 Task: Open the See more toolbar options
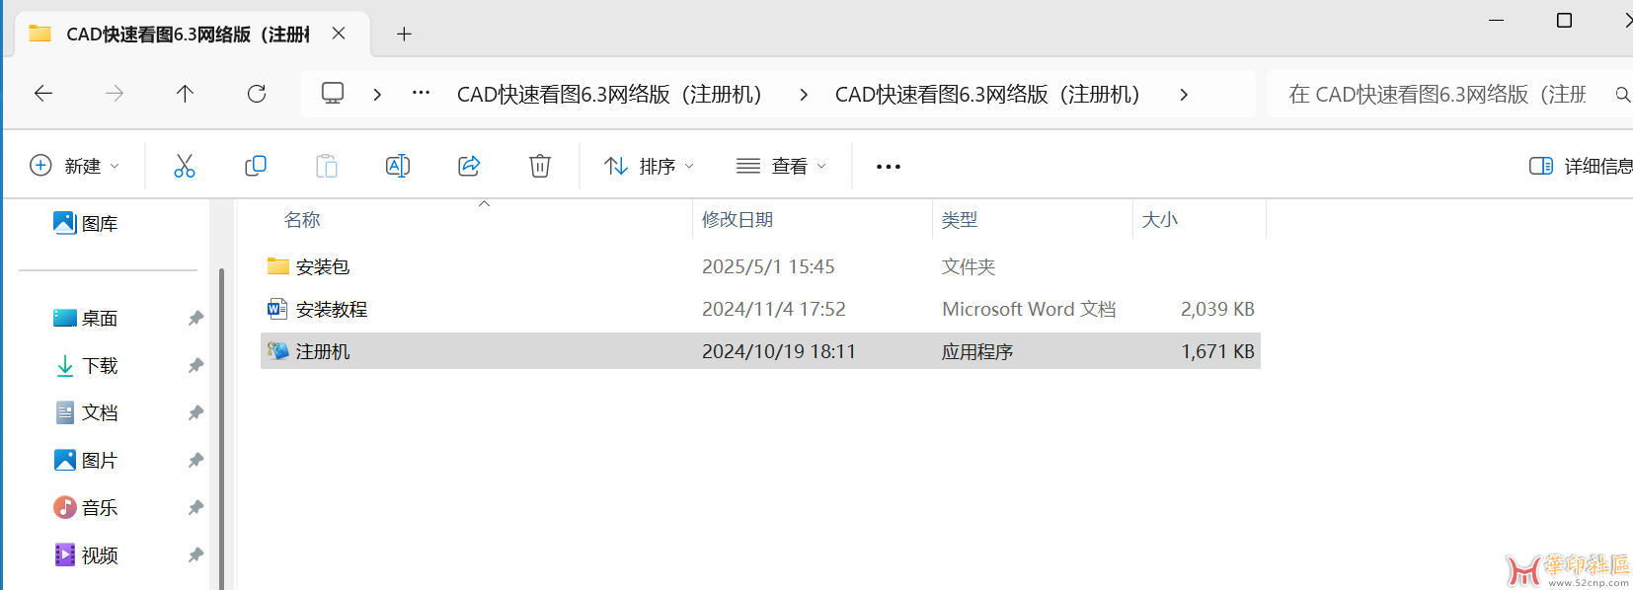(889, 167)
